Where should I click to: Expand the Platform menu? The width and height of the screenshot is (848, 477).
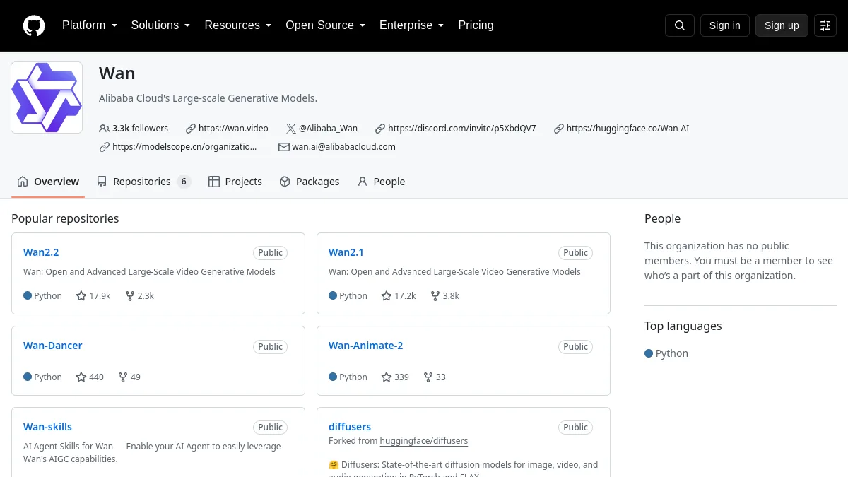[90, 25]
